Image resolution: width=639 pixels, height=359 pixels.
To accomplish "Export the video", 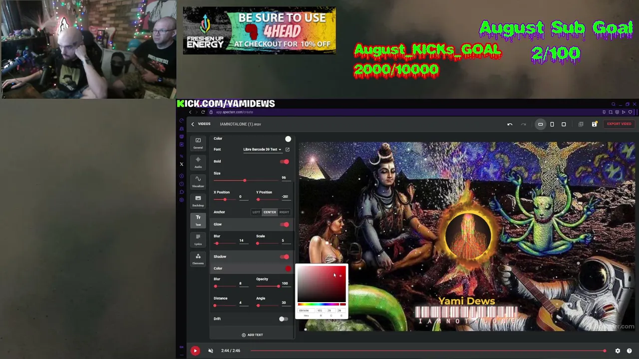I will (619, 124).
